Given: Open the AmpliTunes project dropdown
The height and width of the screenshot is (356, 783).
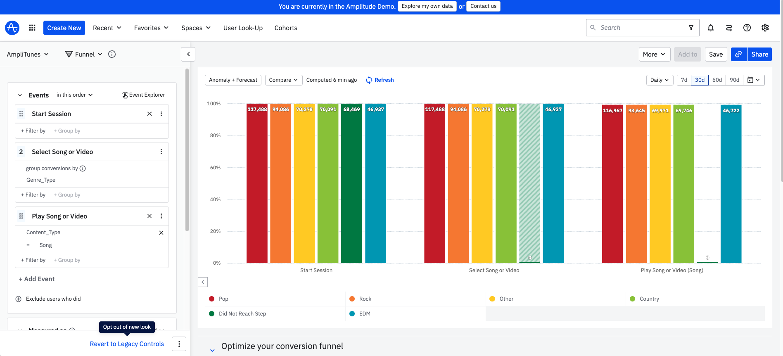Looking at the screenshot, I should pos(28,54).
